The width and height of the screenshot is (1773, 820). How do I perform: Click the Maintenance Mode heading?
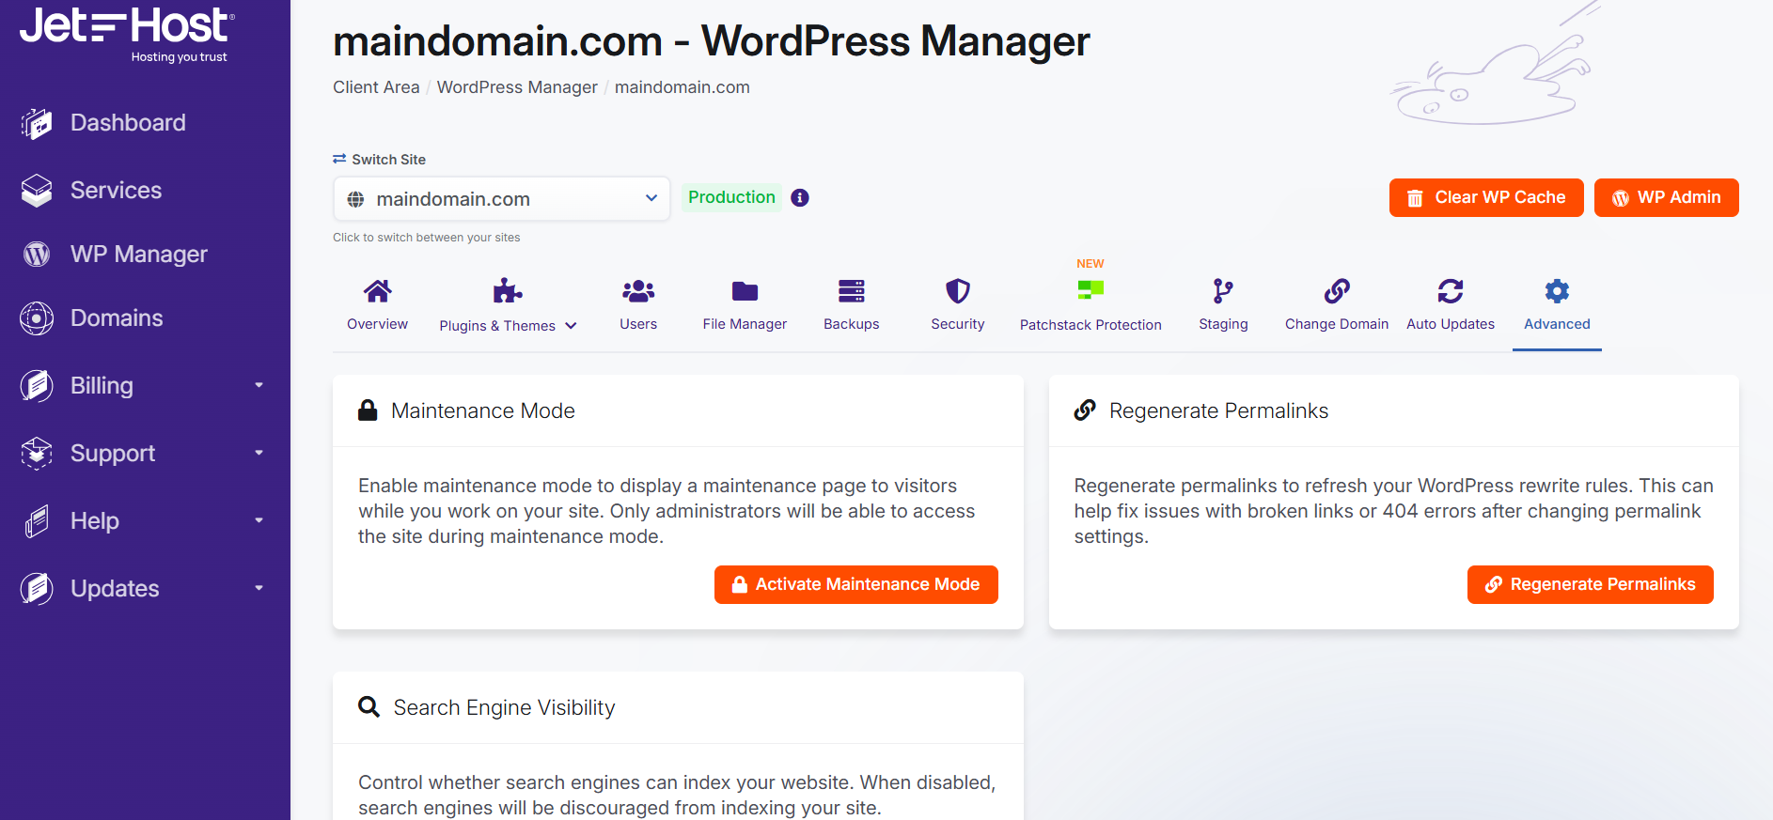483,410
